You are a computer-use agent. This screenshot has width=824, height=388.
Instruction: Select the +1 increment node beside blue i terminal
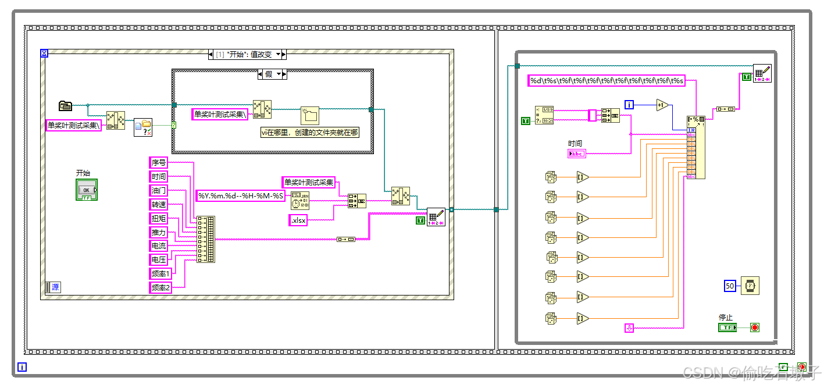pos(662,104)
